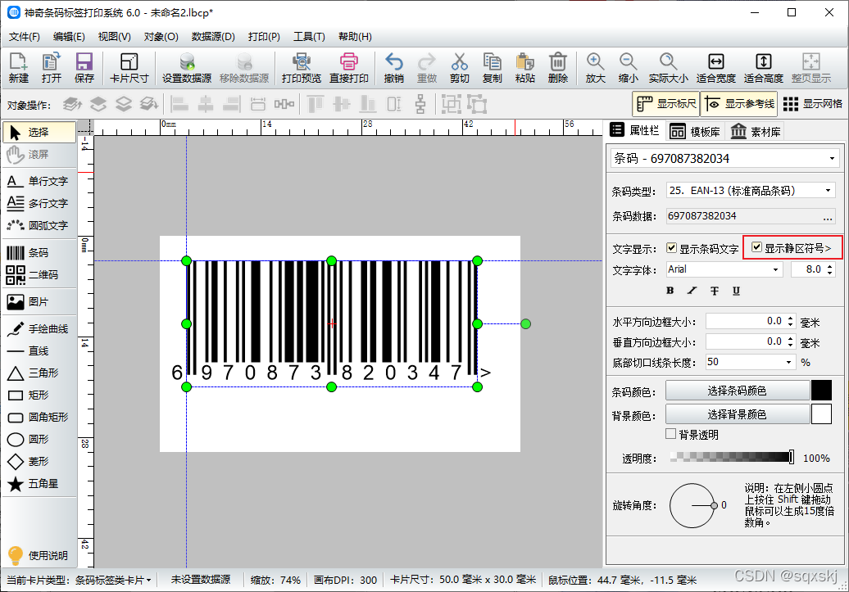Fit the canvas height with 适合高度
Viewport: 849px width, 592px height.
[x=764, y=68]
